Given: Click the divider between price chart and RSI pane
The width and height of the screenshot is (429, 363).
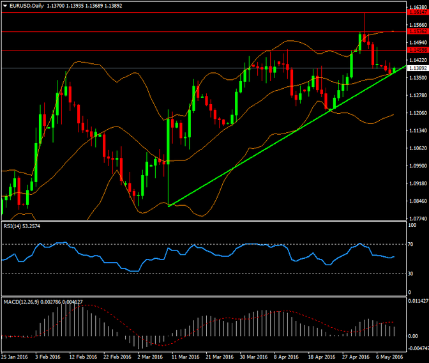Looking at the screenshot, I should 204,220.
